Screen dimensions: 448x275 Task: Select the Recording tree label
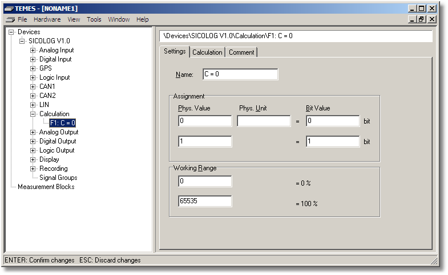(x=54, y=169)
